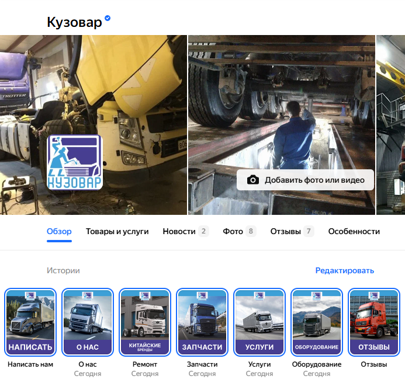
Task: Click the Оборудование caption under story
Action: pyautogui.click(x=317, y=364)
